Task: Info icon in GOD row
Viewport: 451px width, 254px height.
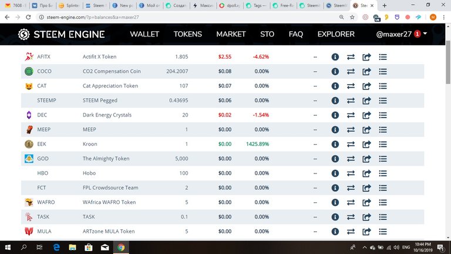Action: coord(335,159)
